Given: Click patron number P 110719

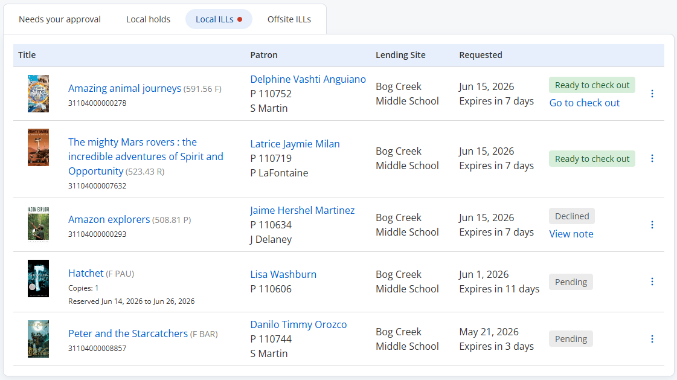Looking at the screenshot, I should point(271,158).
